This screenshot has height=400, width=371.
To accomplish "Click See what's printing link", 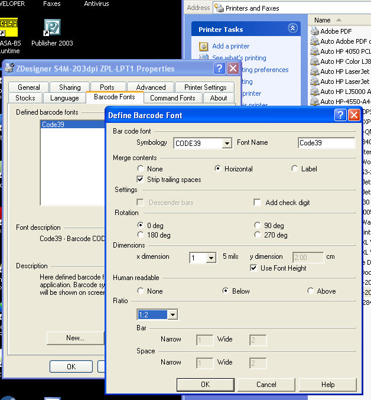I will click(239, 58).
